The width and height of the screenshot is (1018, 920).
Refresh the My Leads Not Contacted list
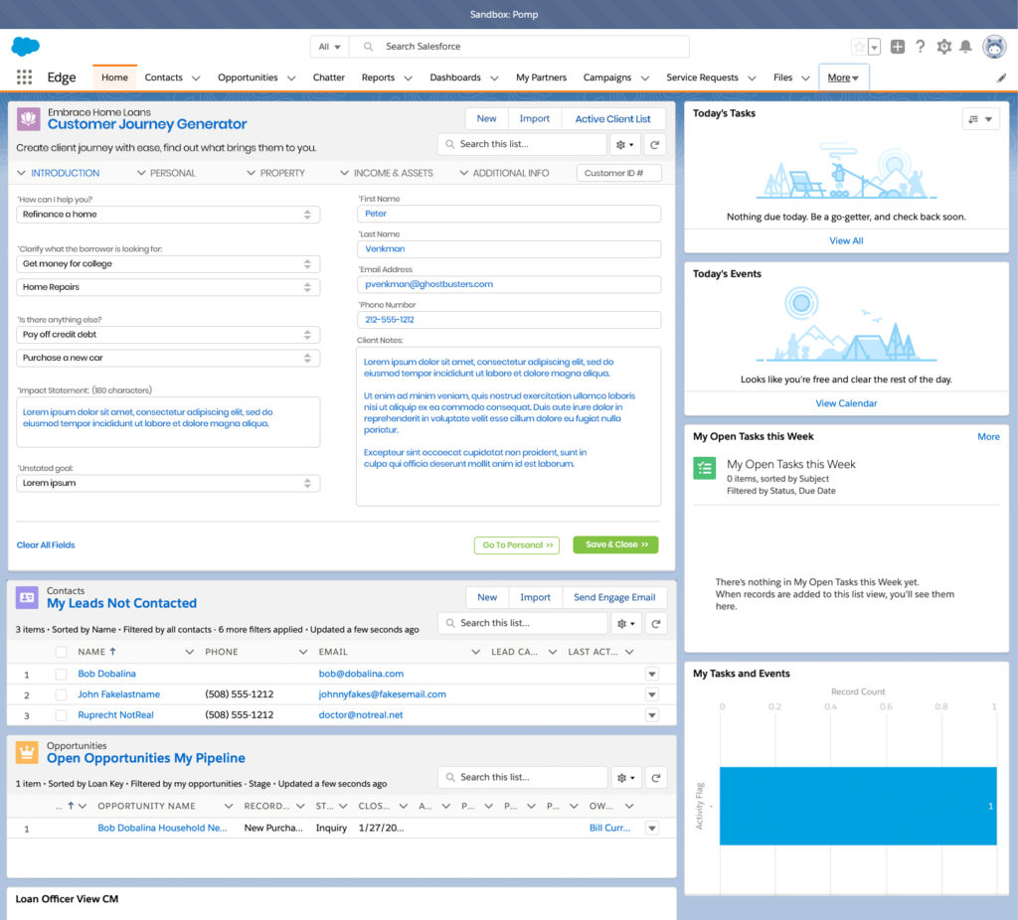654,623
